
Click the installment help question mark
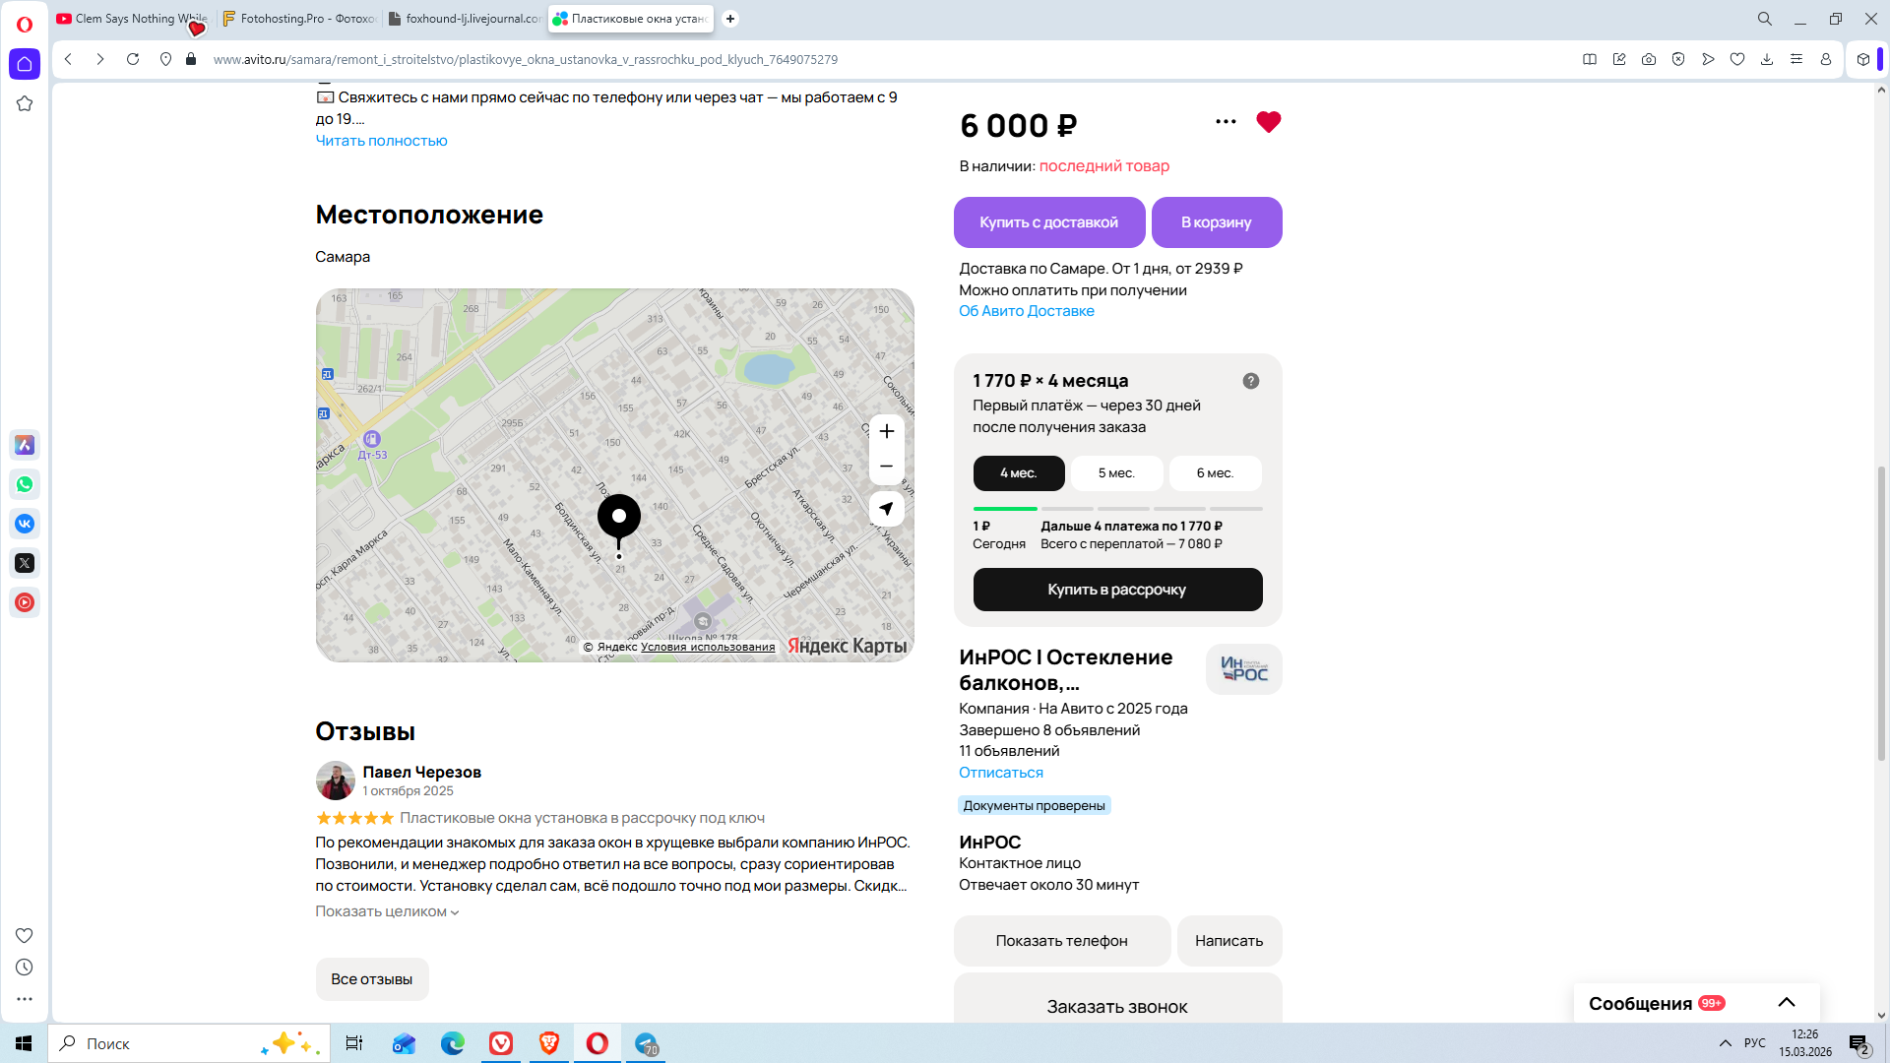point(1250,381)
